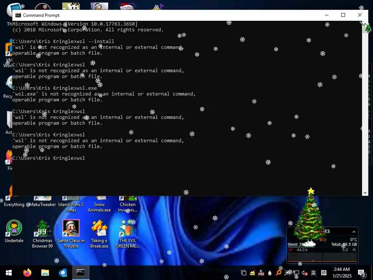Click the red sleigh tray icon

(x=261, y=273)
